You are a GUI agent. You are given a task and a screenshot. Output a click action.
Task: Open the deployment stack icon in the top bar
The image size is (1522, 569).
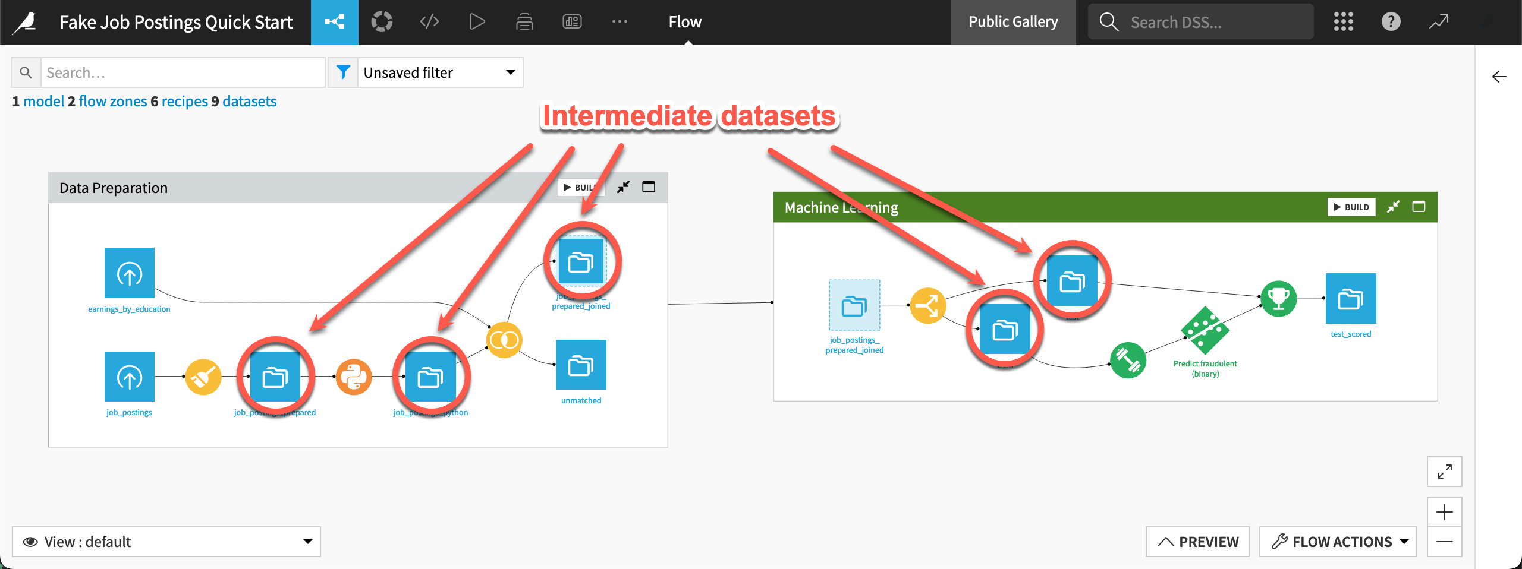(x=524, y=22)
